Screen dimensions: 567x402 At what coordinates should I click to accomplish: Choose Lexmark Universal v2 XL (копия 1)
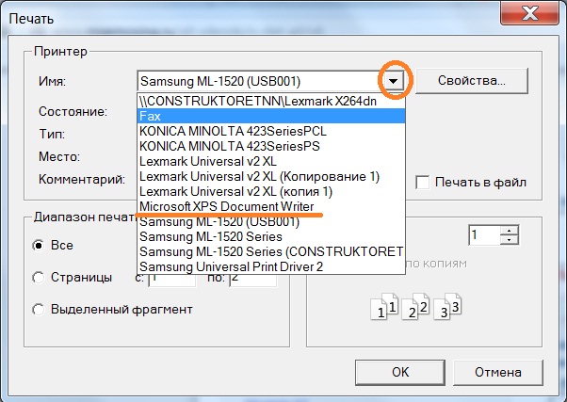click(x=271, y=192)
